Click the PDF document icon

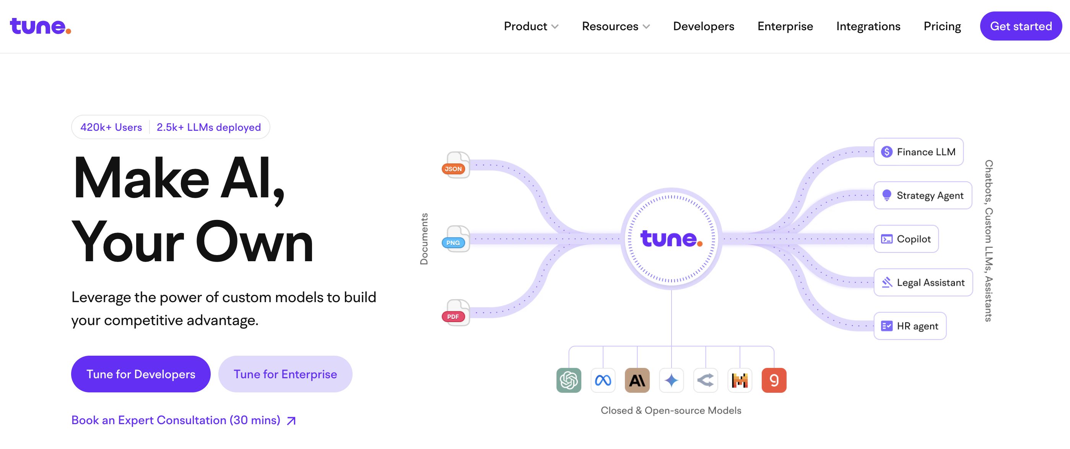[456, 313]
